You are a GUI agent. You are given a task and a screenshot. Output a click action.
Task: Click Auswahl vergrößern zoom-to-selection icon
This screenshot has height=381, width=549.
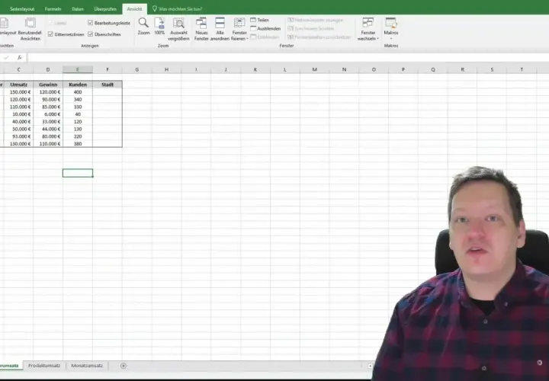coord(178,23)
